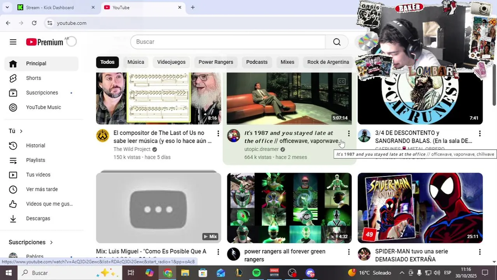Select Rock de Argentina filter chip
This screenshot has width=497, height=280.
(328, 62)
